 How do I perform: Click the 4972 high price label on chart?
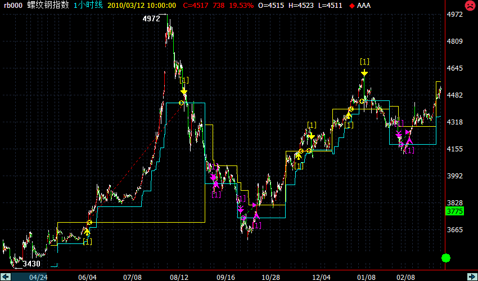pyautogui.click(x=151, y=19)
